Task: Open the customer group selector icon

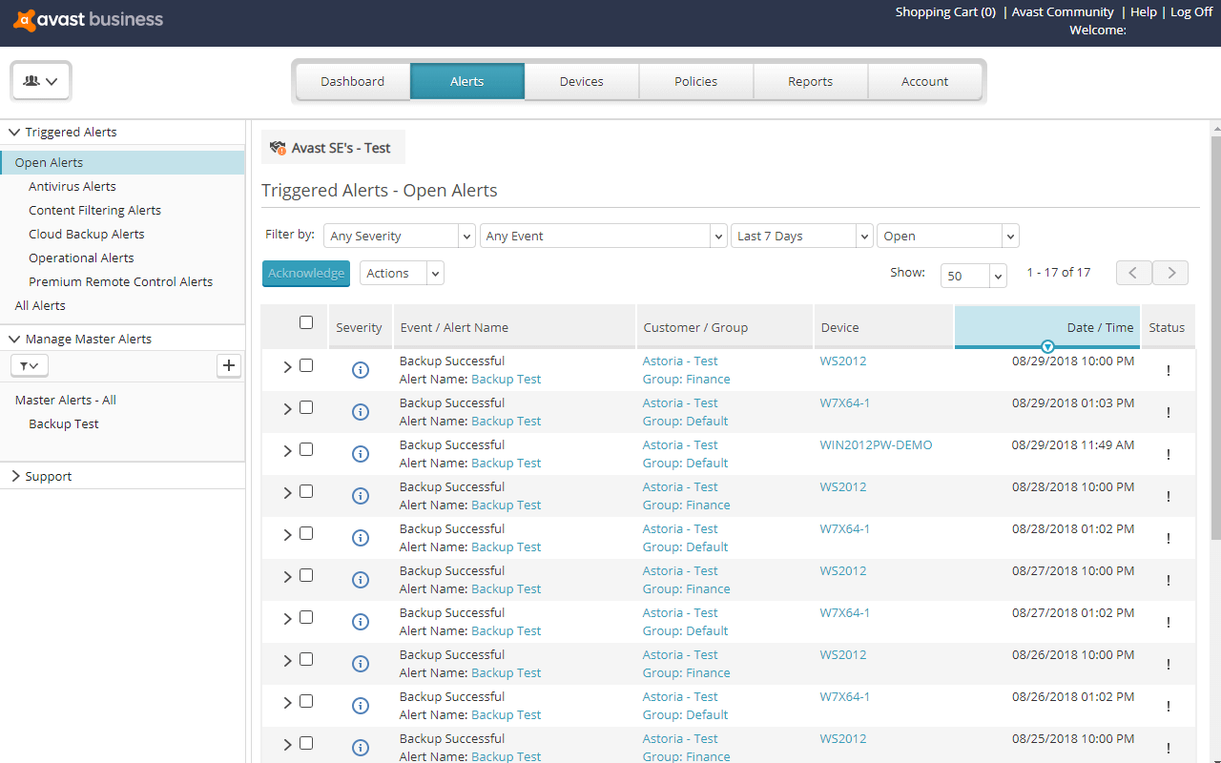Action: coord(40,80)
